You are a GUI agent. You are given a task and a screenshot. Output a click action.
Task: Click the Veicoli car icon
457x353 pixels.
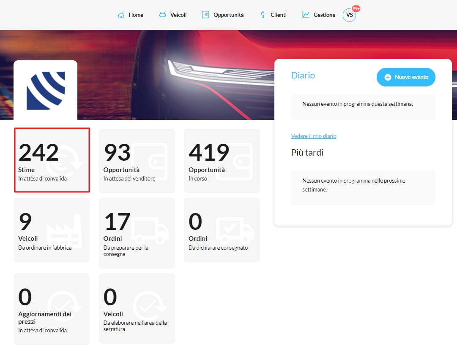point(162,14)
